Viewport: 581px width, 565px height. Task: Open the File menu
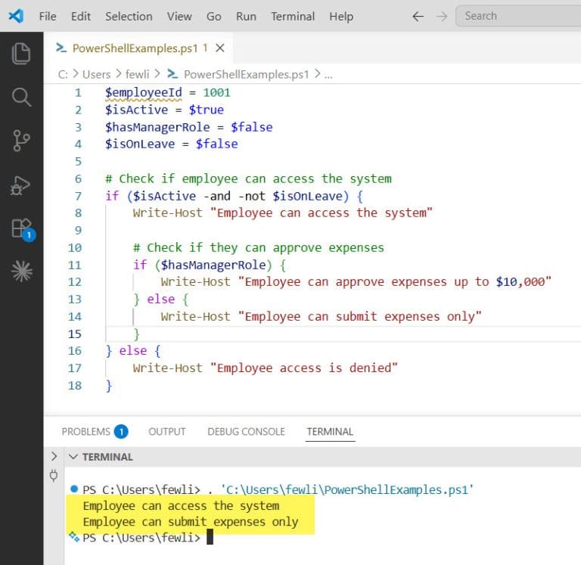(48, 17)
